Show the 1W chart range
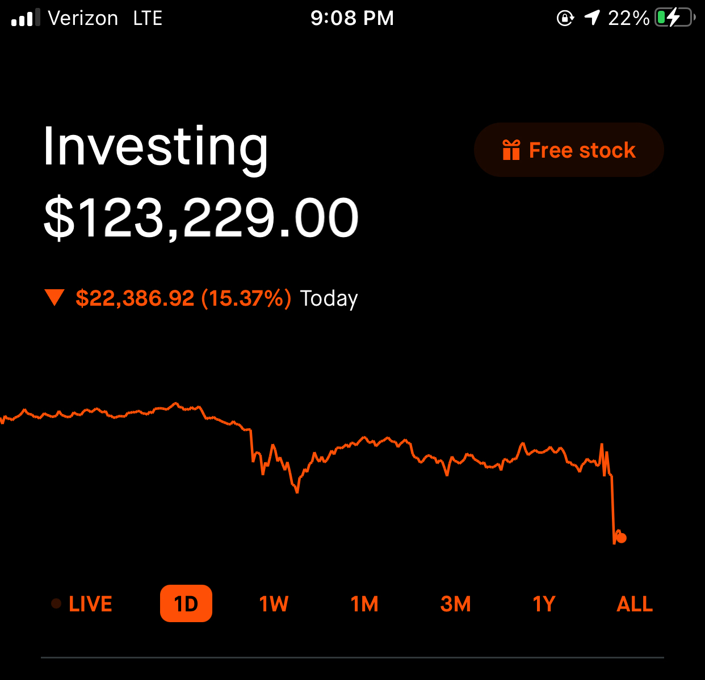This screenshot has width=705, height=680. click(274, 604)
